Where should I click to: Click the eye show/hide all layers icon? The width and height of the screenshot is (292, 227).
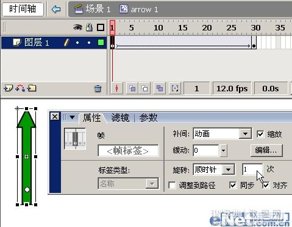click(x=78, y=27)
